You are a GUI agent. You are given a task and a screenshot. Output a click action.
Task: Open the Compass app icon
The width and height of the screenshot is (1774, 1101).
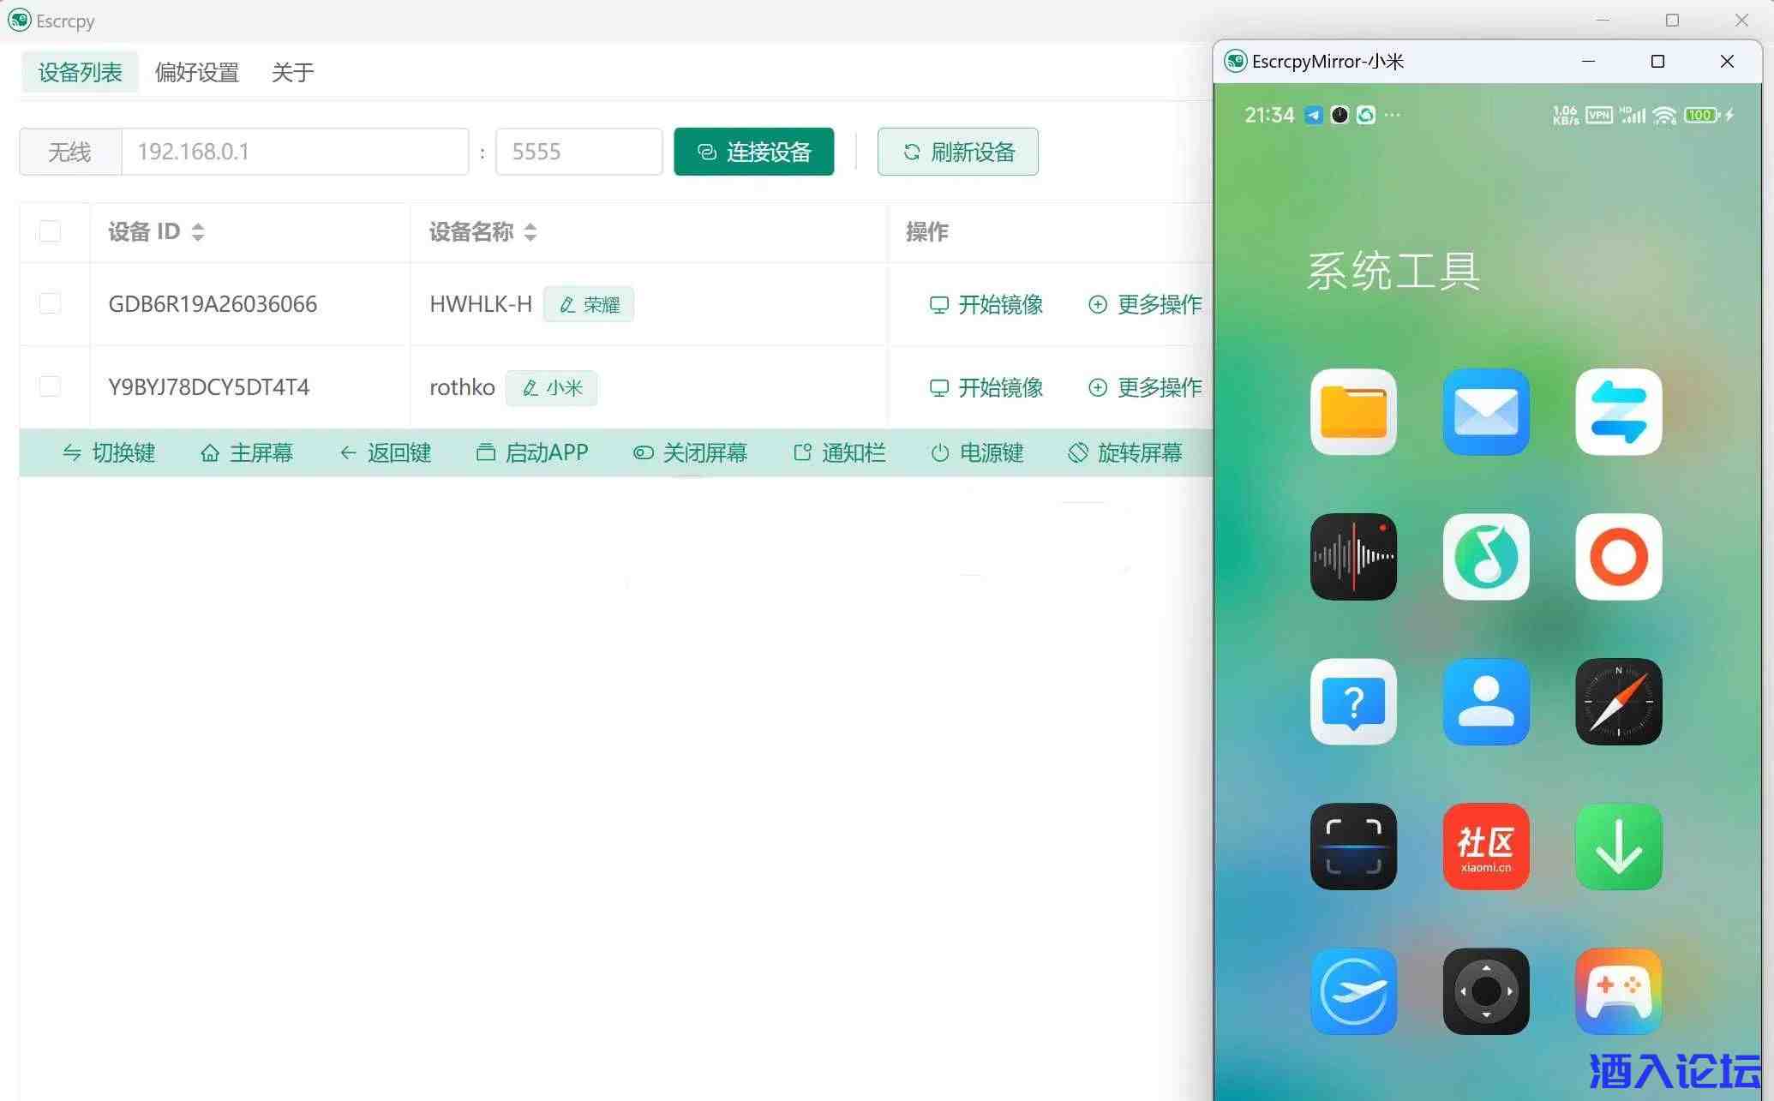(x=1617, y=702)
